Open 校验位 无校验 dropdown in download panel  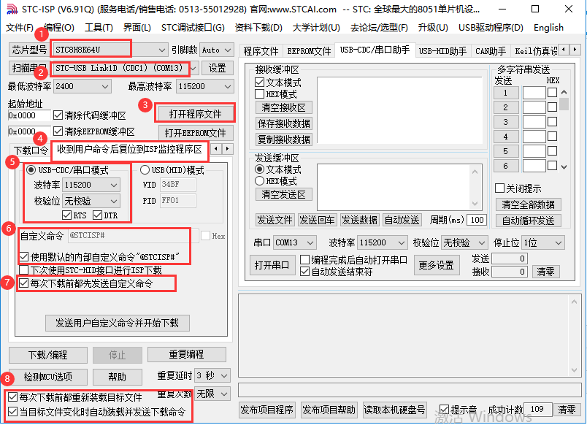[91, 201]
